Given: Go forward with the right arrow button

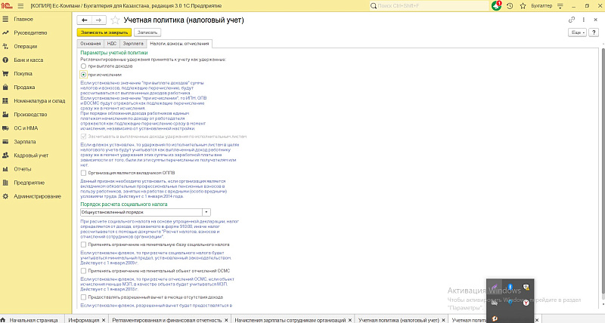Looking at the screenshot, I should (98, 19).
